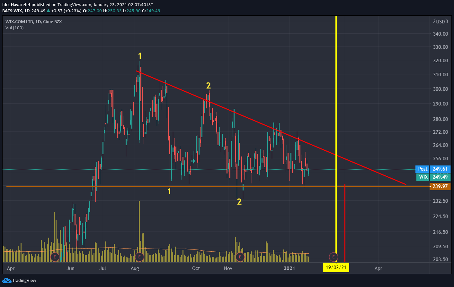Click the TradingView cloud logo icon
This screenshot has width=454, height=287.
[x=7, y=281]
